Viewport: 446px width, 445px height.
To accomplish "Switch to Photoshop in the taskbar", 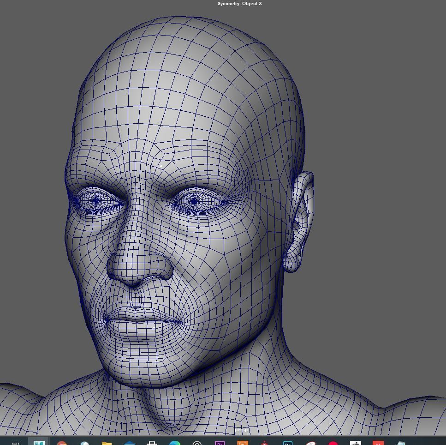I will coord(287,443).
